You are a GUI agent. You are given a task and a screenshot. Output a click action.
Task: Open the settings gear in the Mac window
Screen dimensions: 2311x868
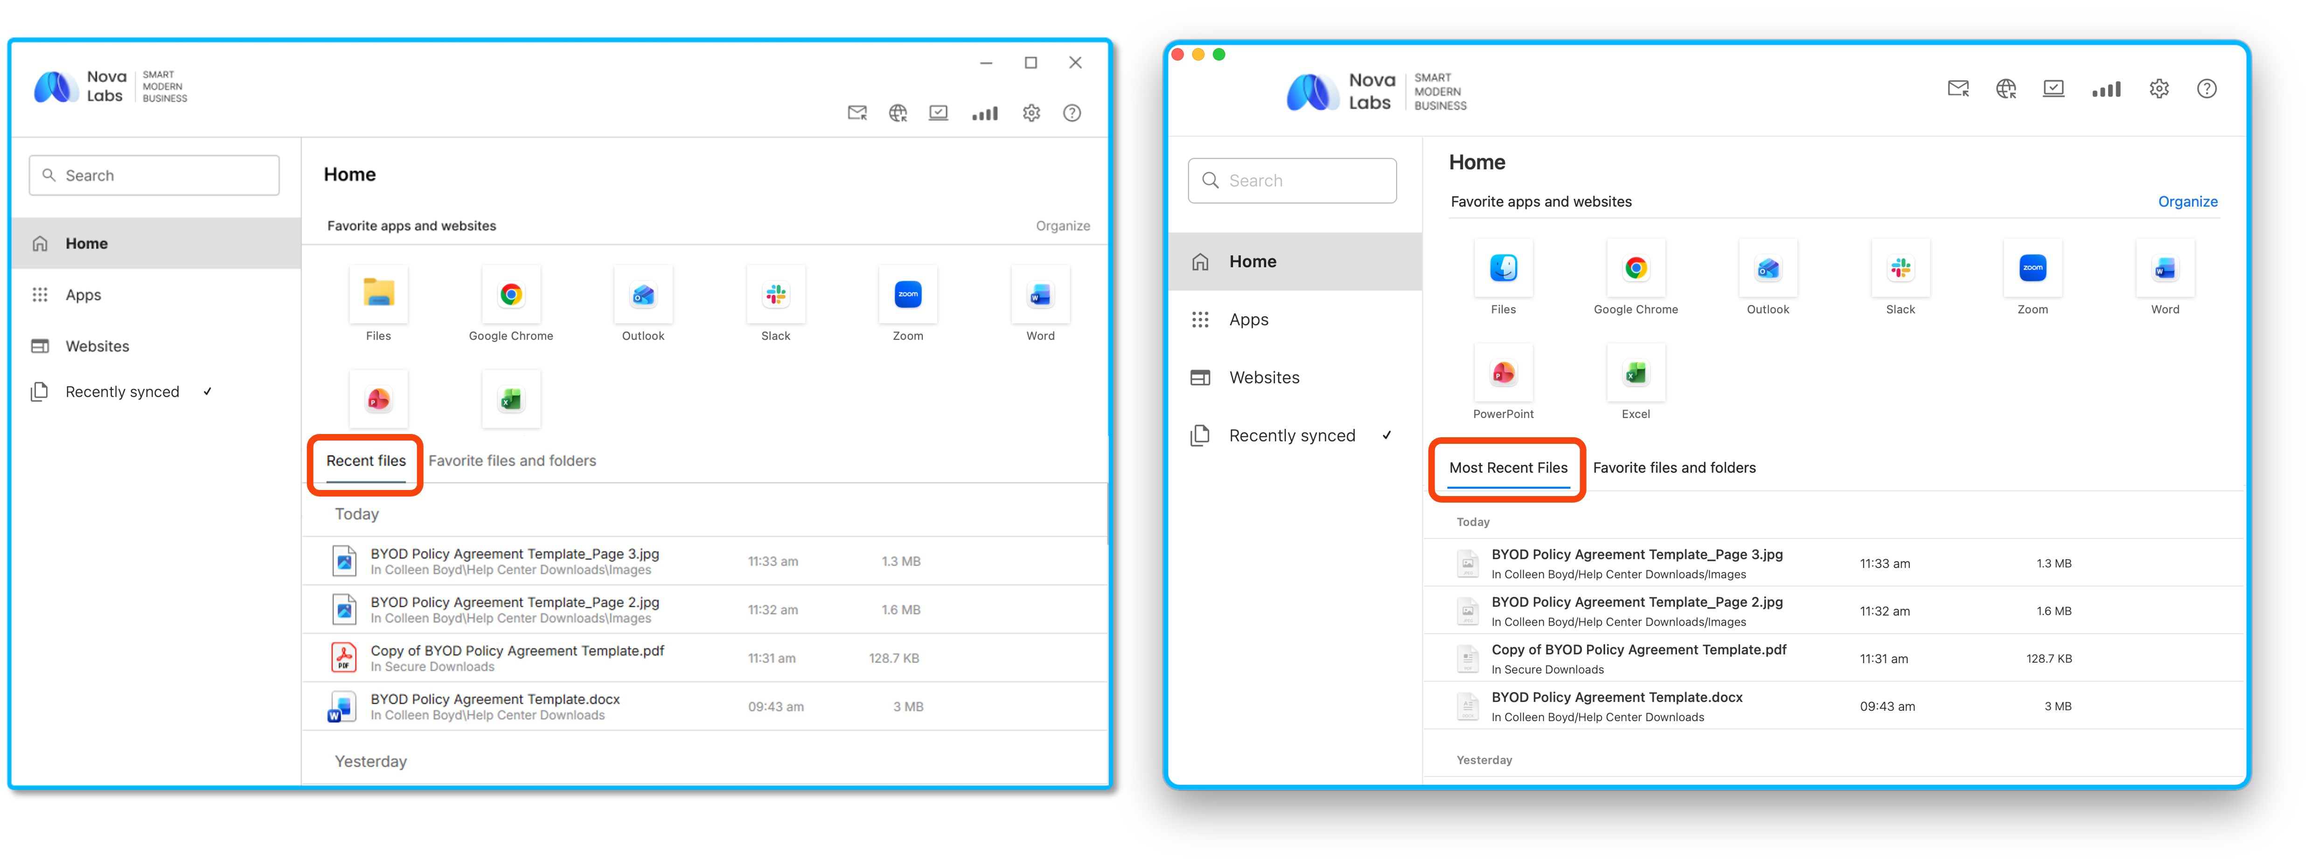[x=2159, y=89]
